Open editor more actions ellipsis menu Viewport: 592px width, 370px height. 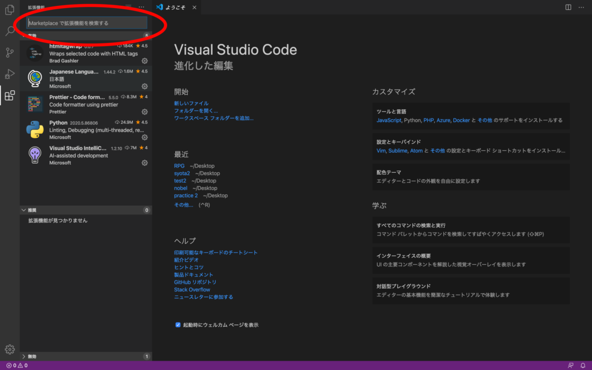tap(582, 7)
